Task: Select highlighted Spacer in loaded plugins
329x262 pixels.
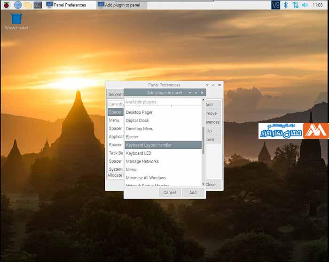Action: 116,112
